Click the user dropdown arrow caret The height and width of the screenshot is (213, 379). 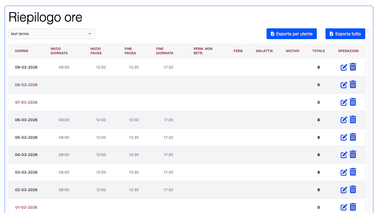click(90, 34)
